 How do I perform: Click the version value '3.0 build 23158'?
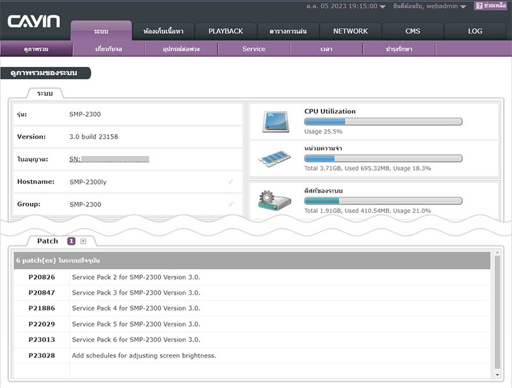(x=93, y=137)
